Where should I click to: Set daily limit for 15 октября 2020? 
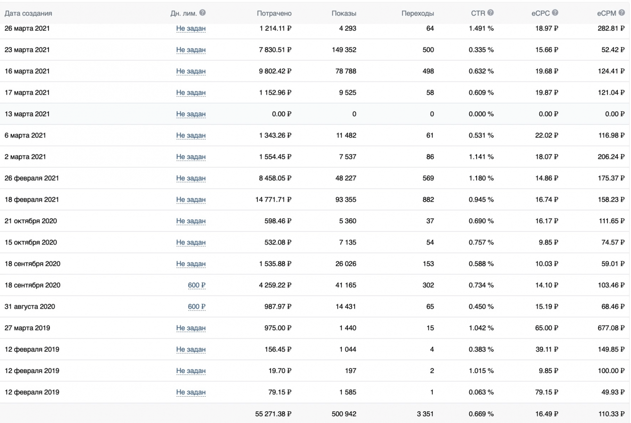click(191, 243)
